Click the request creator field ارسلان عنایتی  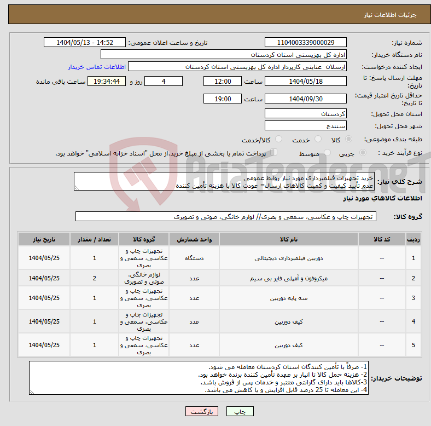coord(237,67)
